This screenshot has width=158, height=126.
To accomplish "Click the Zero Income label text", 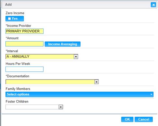I will tap(15, 13).
